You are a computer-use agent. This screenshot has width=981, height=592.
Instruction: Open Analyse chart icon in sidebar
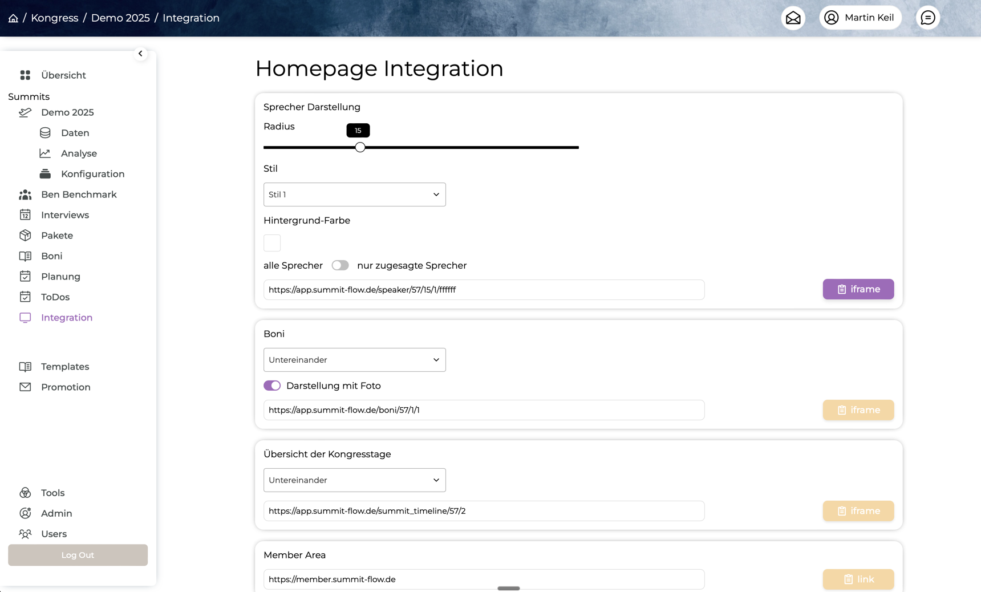tap(45, 153)
